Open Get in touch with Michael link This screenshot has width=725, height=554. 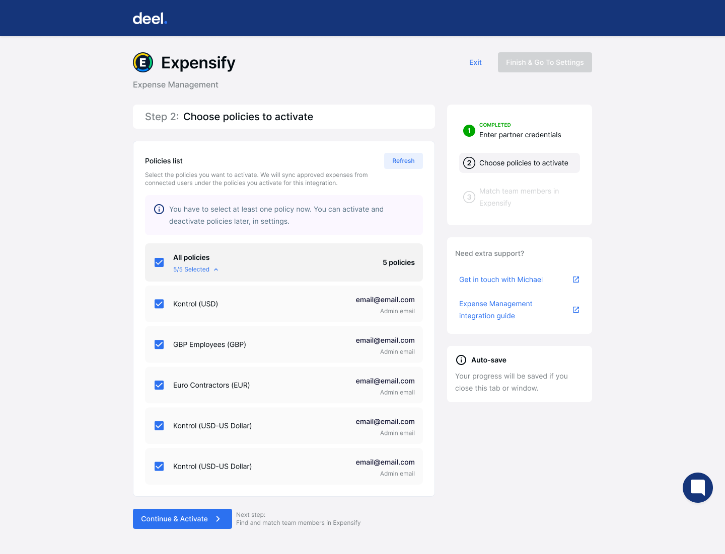pyautogui.click(x=501, y=280)
